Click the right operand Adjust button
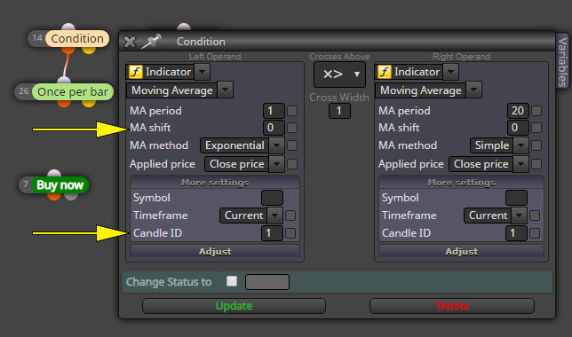This screenshot has width=572, height=337. [x=462, y=251]
